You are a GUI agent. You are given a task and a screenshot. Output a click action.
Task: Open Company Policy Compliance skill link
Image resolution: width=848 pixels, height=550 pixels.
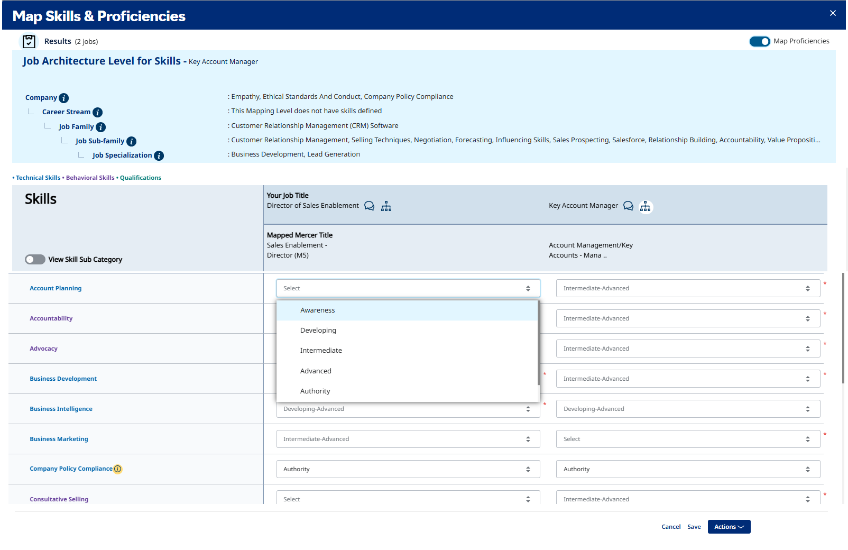[71, 469]
